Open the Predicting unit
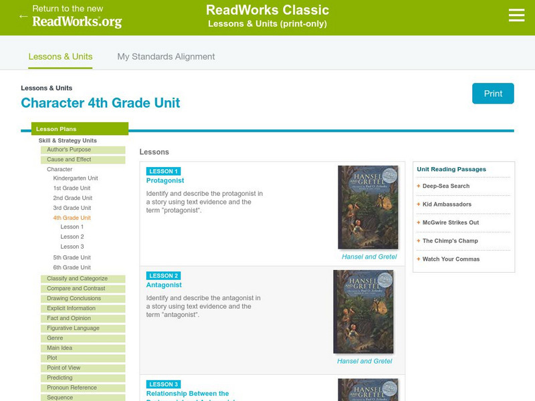 coord(83,378)
